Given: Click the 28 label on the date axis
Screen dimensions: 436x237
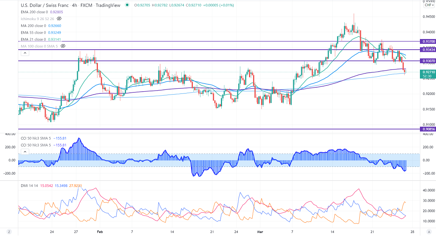Looking at the screenshot, I should coord(412,232).
